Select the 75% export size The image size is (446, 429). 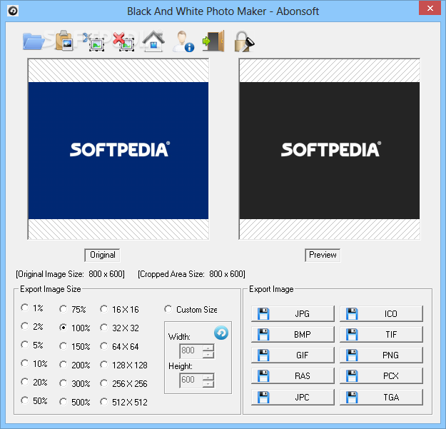pos(73,309)
